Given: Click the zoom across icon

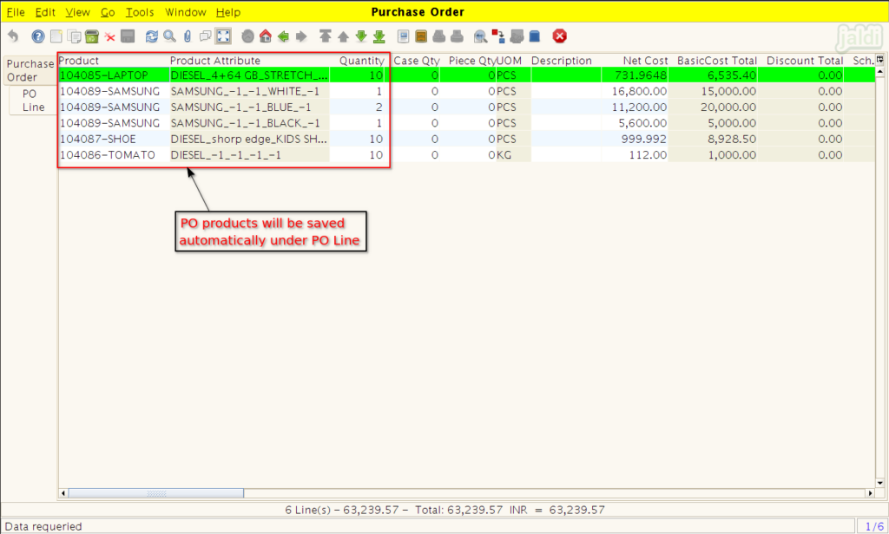Looking at the screenshot, I should (481, 36).
